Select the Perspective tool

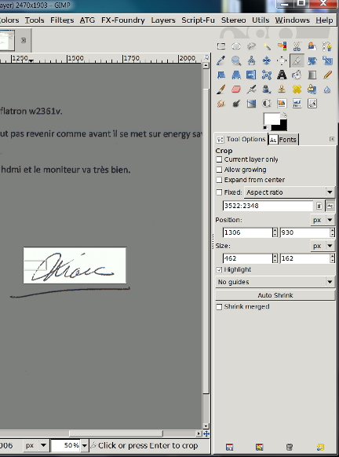[236, 75]
